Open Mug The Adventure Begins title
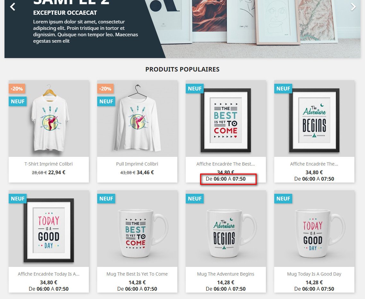This screenshot has height=299, width=365. point(225,274)
